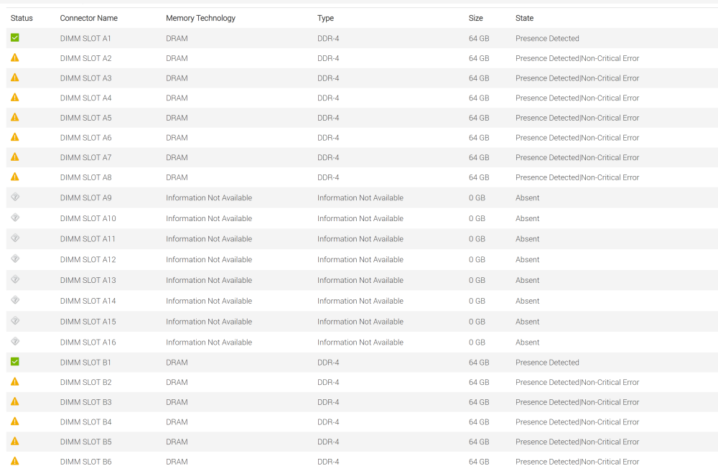Image resolution: width=718 pixels, height=466 pixels.
Task: Click Type Information Not Available for DIMM SLOT A9
Action: (x=360, y=197)
